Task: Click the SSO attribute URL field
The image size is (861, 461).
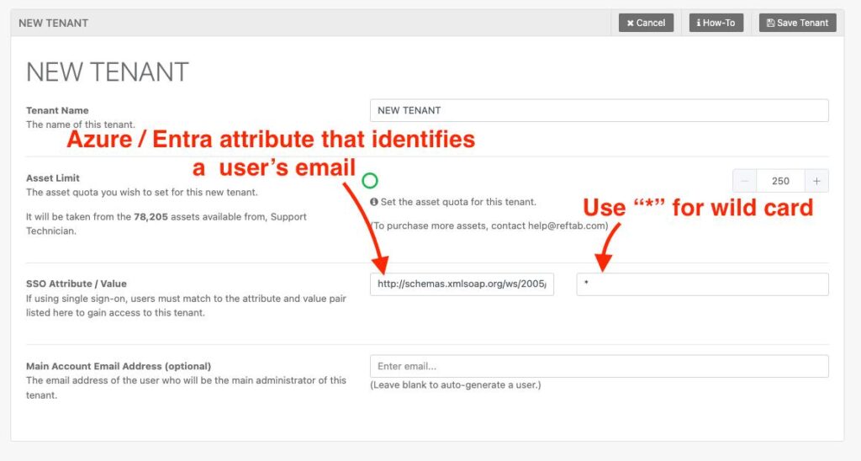Action: coord(462,284)
